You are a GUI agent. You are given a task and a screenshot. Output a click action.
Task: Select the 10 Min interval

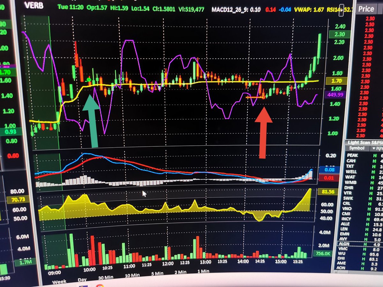(x=132, y=275)
